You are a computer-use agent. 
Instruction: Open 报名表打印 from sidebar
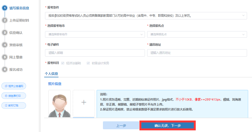[14, 96]
